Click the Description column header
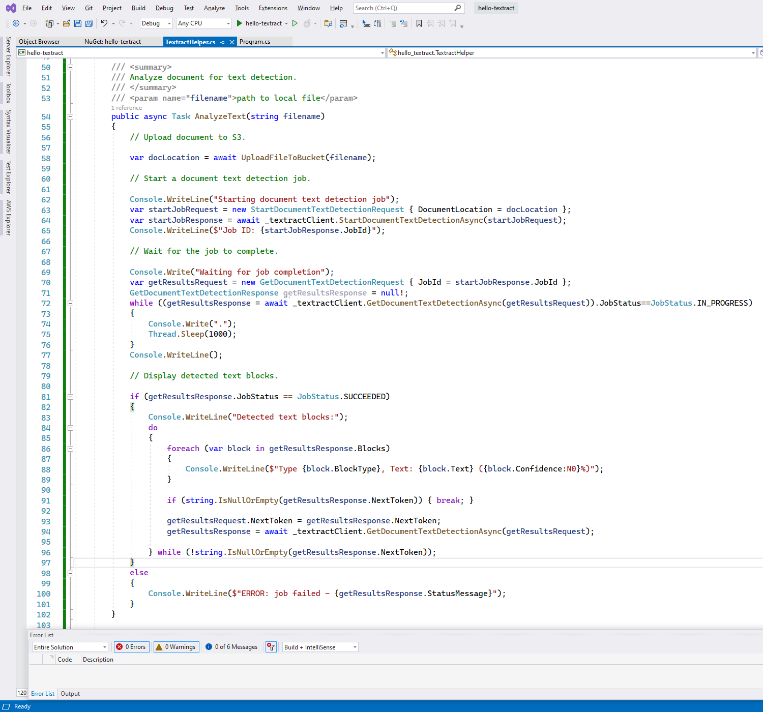The image size is (763, 712). coord(98,660)
